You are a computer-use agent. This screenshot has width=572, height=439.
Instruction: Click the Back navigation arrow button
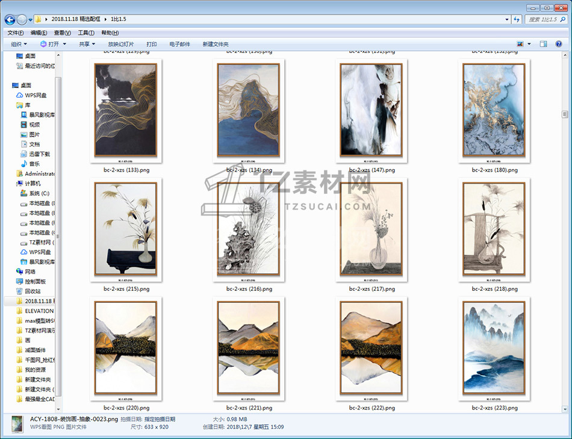(x=10, y=19)
